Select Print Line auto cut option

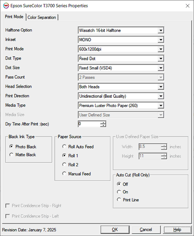(x=128, y=200)
